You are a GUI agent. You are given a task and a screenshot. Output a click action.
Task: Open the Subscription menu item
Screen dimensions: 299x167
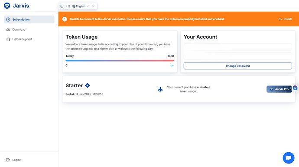point(29,19)
